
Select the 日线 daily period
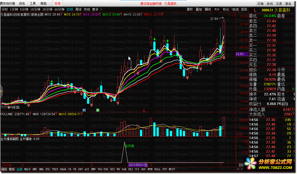(70, 9)
